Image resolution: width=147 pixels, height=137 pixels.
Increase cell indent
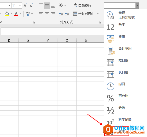(x=67, y=14)
